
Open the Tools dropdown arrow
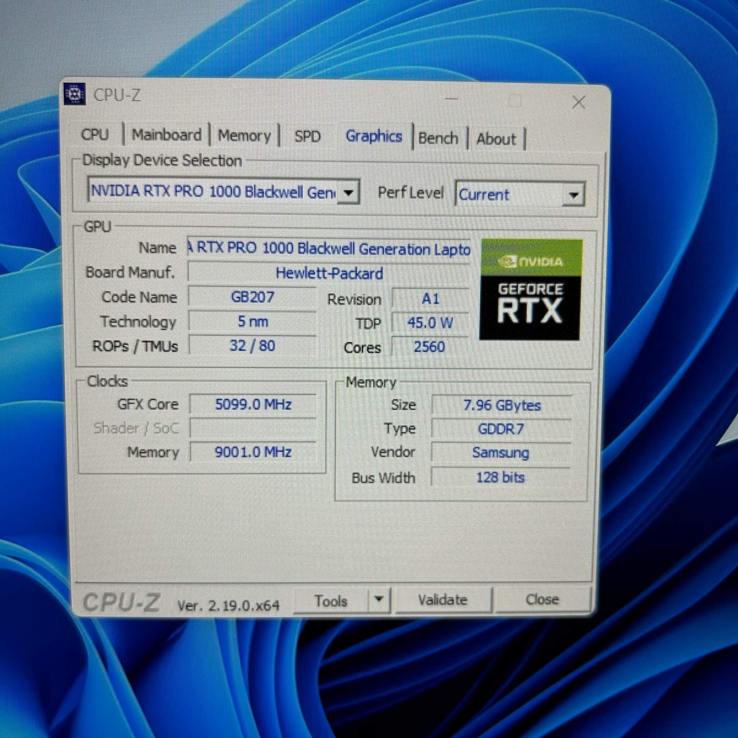click(x=379, y=599)
